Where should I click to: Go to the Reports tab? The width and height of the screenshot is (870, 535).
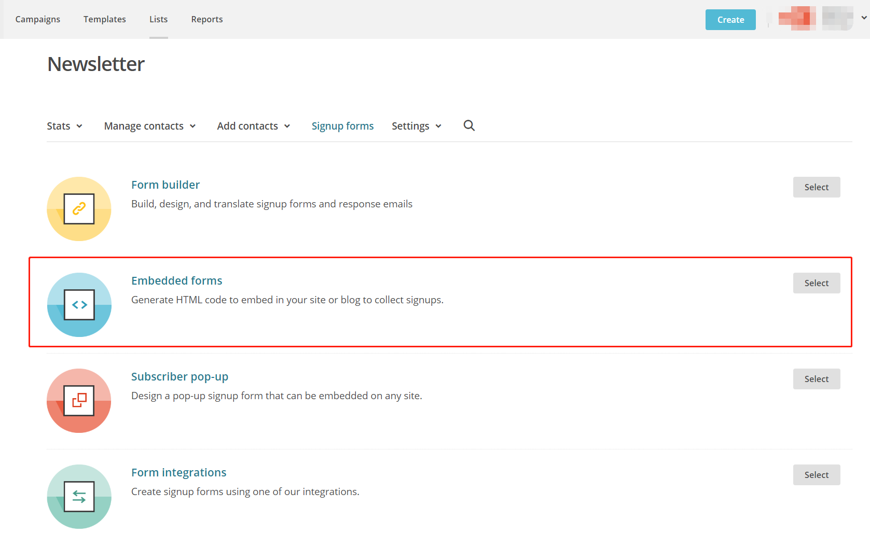(x=207, y=19)
